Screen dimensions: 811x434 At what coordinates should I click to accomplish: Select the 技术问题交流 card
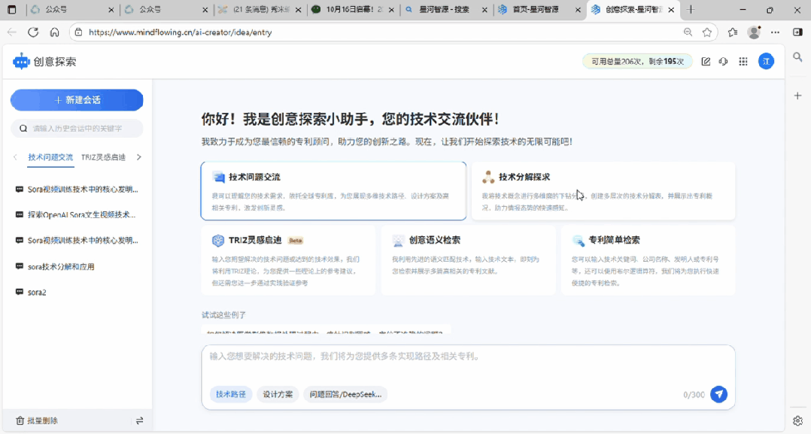(333, 191)
